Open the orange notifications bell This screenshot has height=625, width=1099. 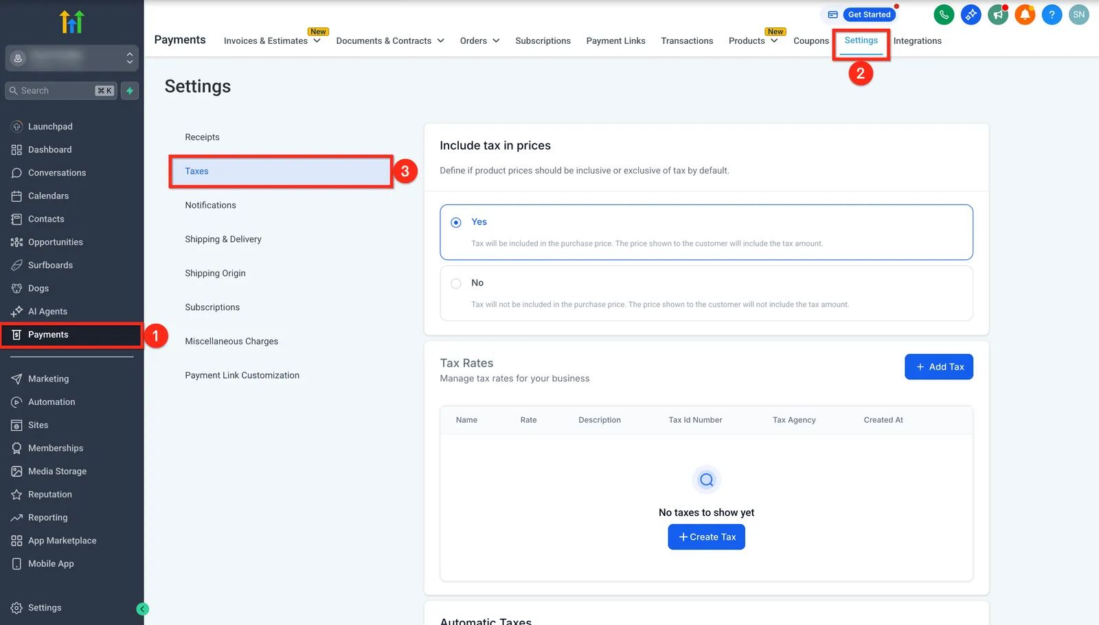pos(1025,14)
